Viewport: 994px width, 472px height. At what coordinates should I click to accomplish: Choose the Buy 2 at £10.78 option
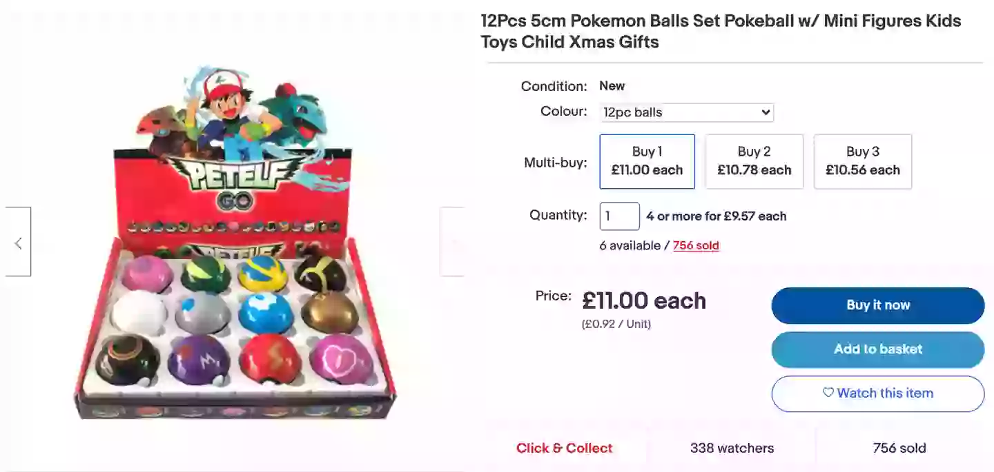tap(754, 161)
